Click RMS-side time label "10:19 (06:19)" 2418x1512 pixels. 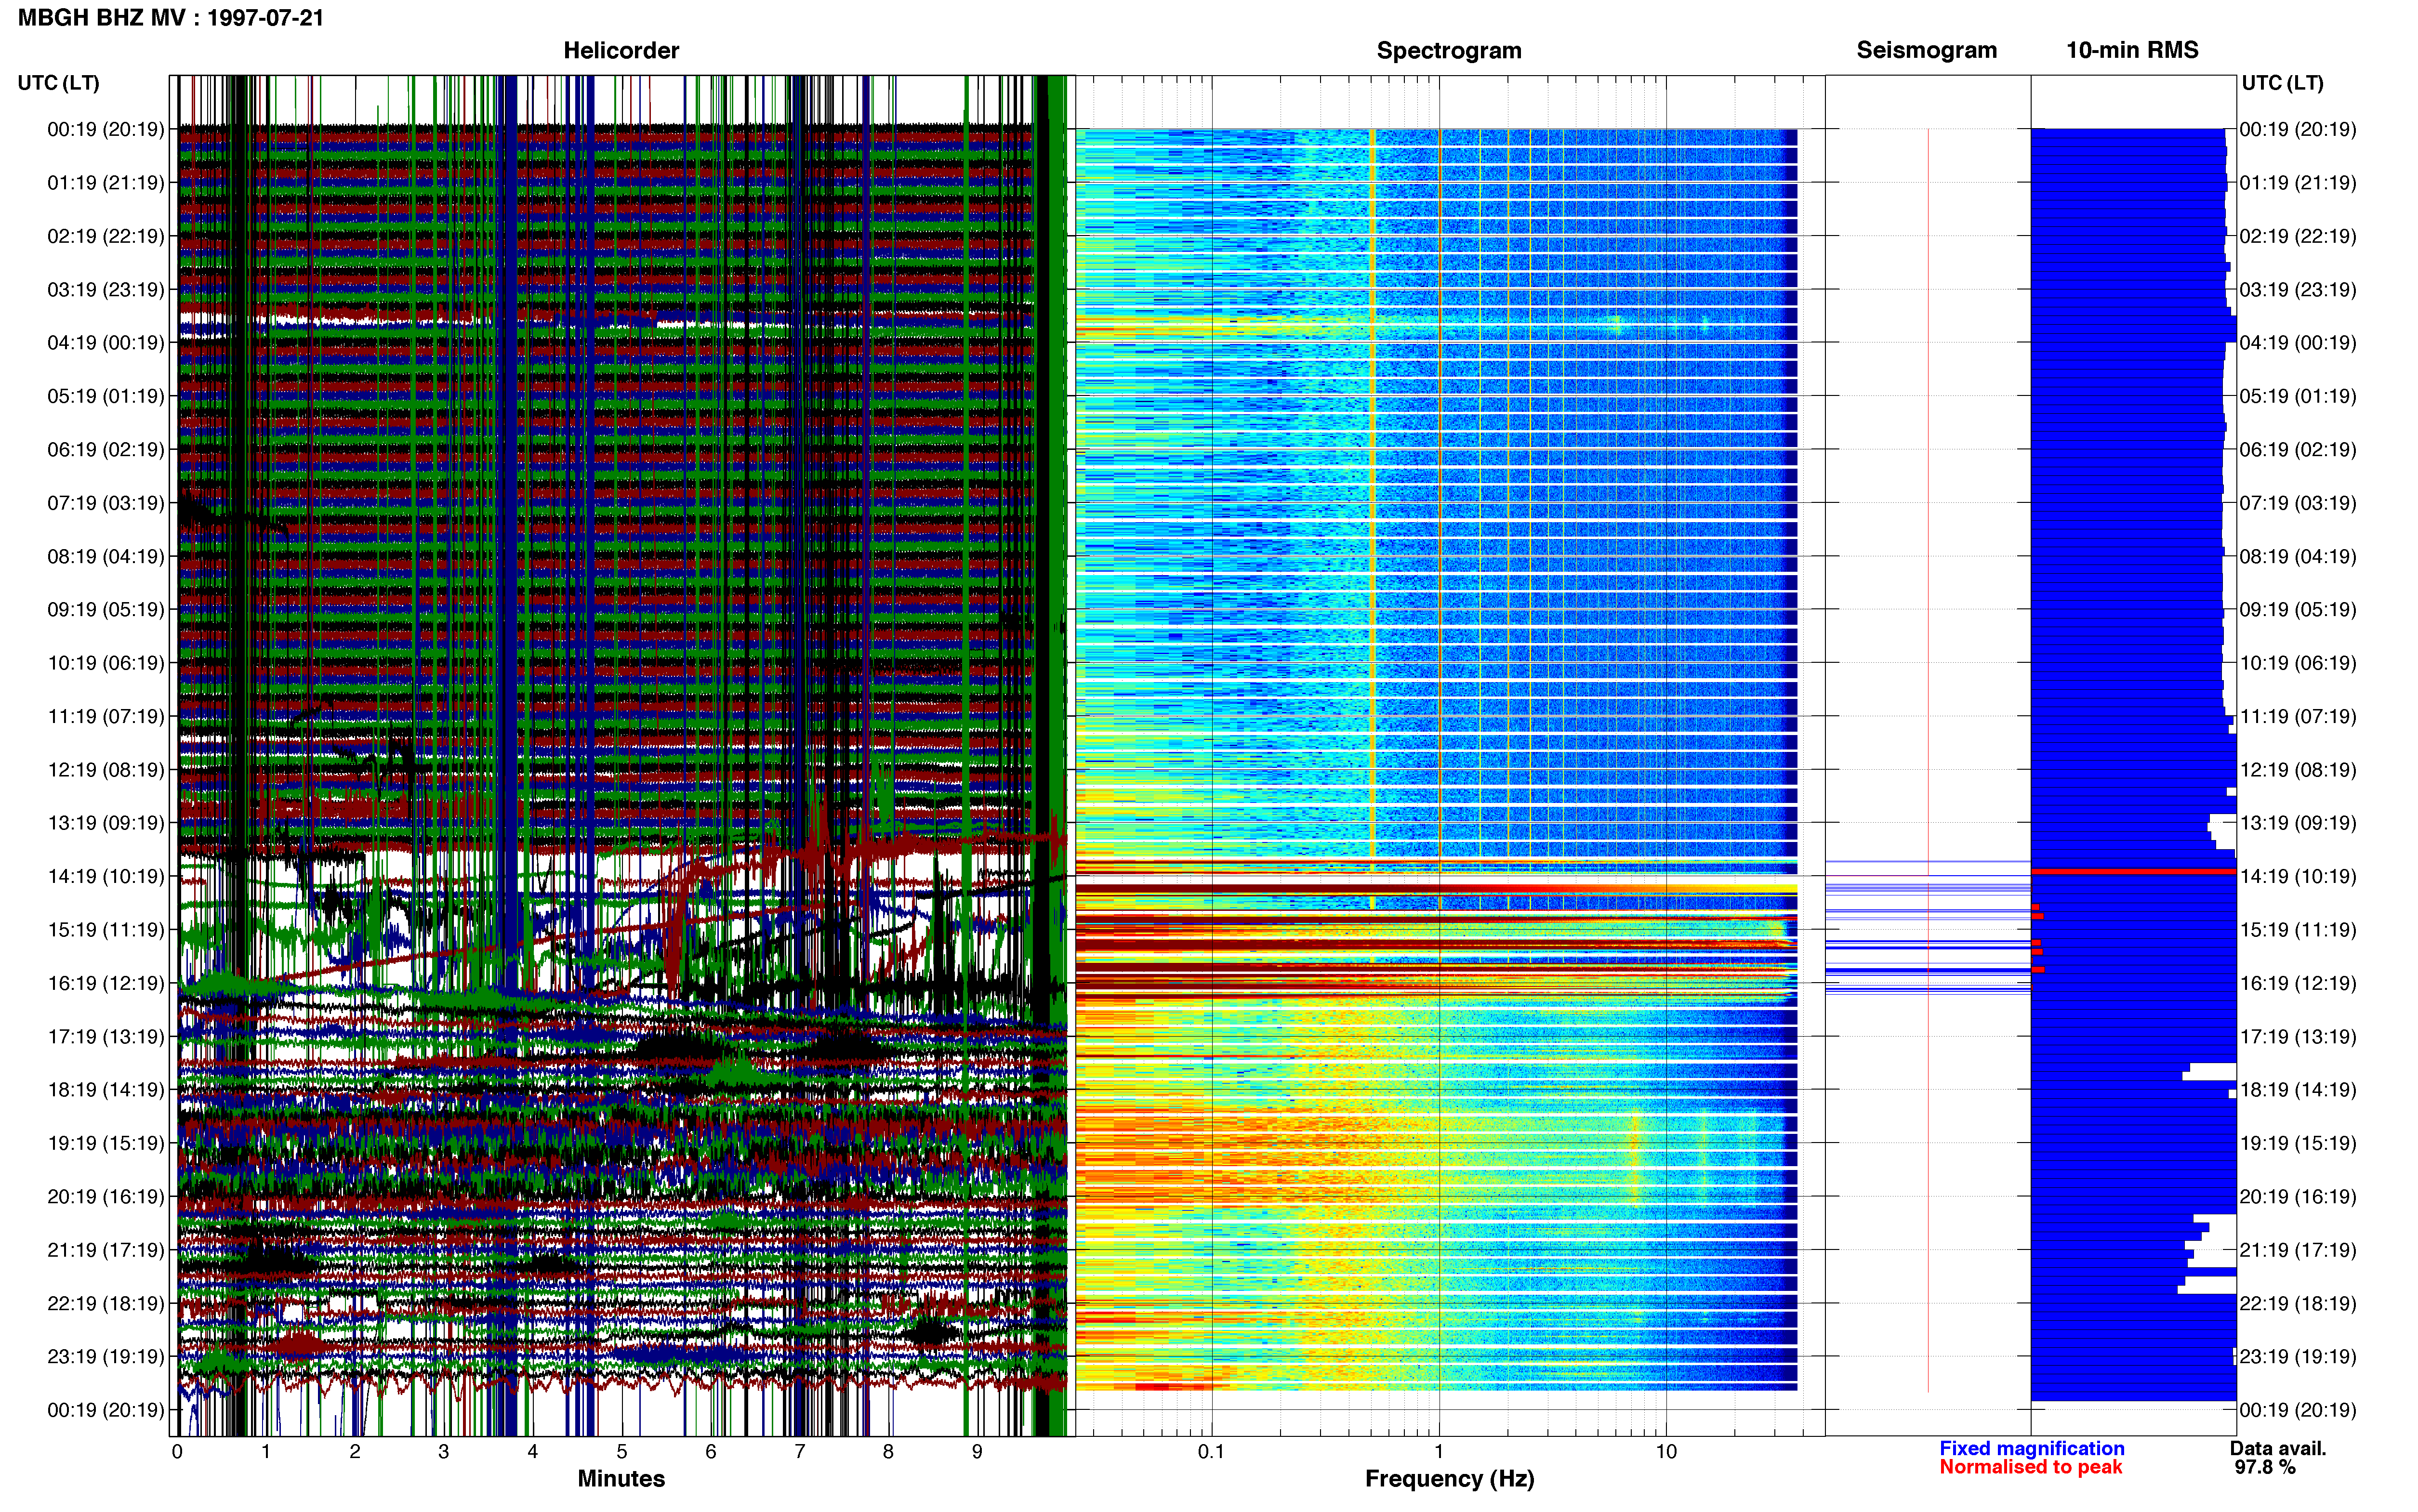click(2298, 663)
